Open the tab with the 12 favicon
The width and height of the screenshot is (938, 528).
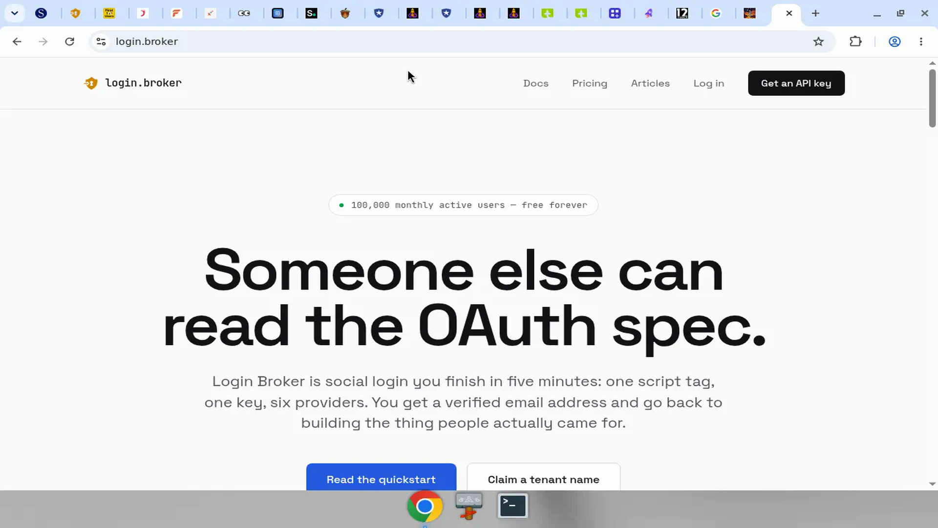pos(682,13)
